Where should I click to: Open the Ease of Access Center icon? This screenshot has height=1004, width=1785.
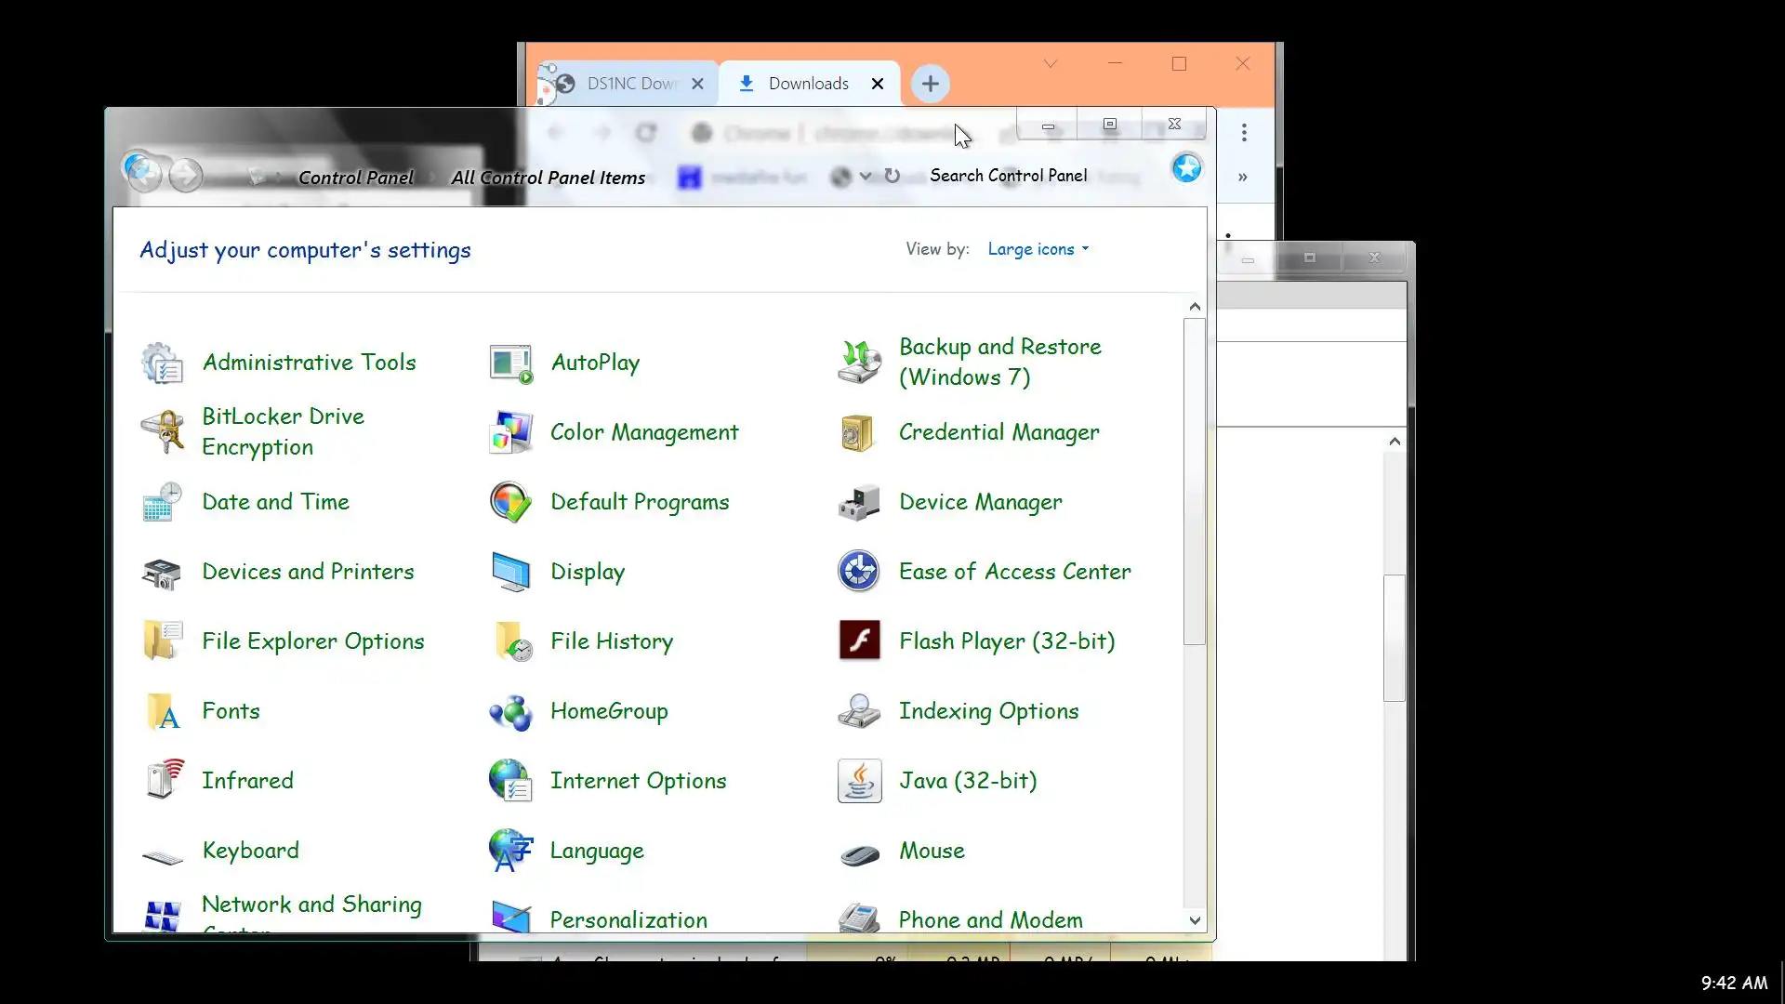coord(858,571)
